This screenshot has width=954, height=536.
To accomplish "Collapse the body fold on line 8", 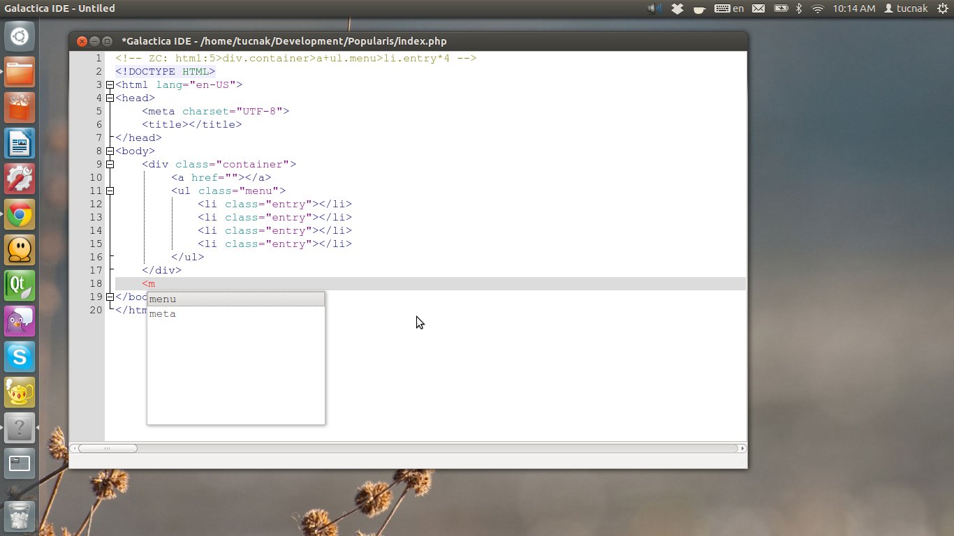I will click(110, 151).
